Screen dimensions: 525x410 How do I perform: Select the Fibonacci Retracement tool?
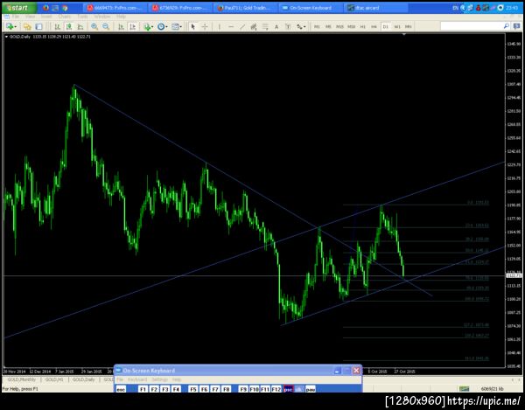265,26
